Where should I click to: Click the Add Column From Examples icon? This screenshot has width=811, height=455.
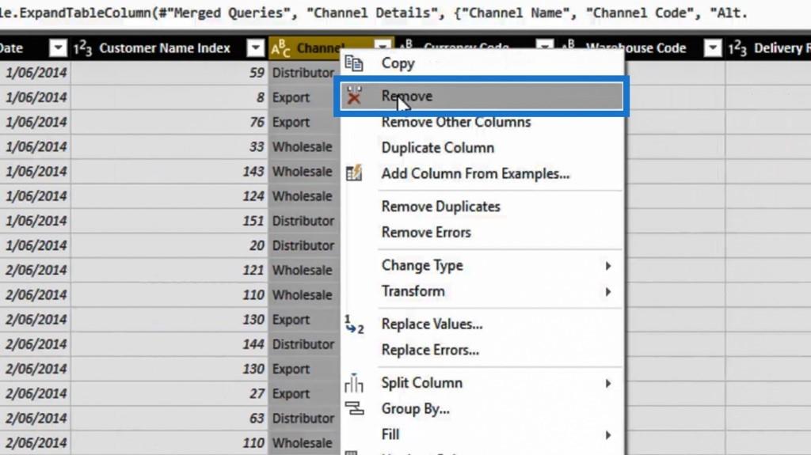354,173
